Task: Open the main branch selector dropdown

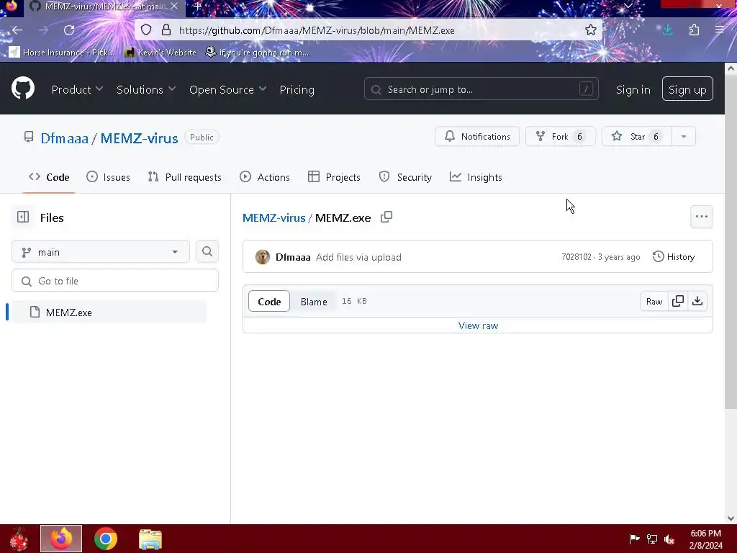Action: click(101, 251)
